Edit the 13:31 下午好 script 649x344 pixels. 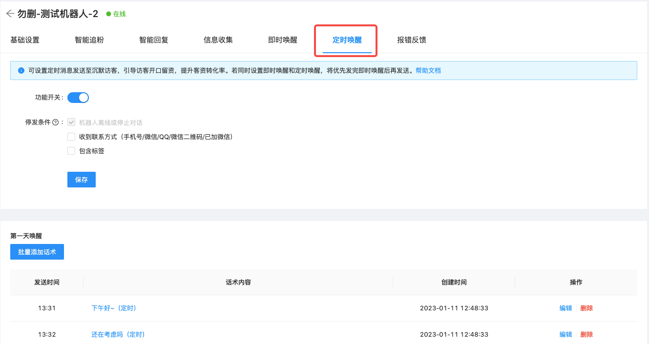click(565, 308)
